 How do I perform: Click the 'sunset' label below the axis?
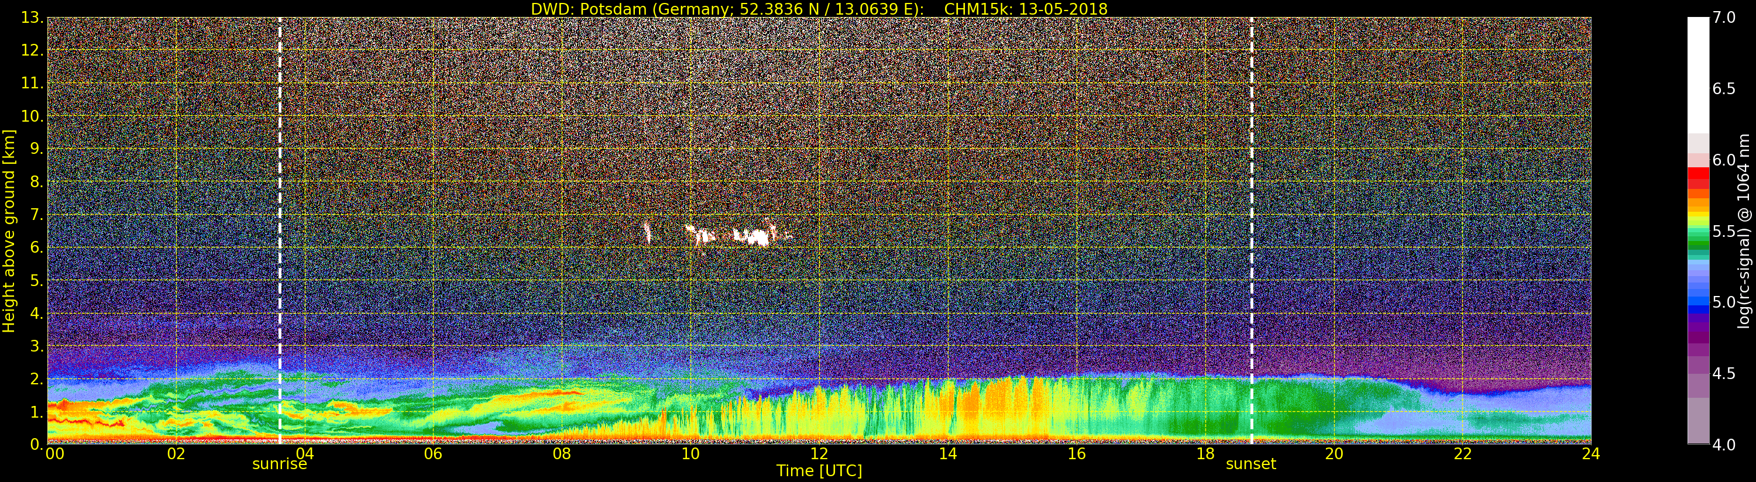1251,464
